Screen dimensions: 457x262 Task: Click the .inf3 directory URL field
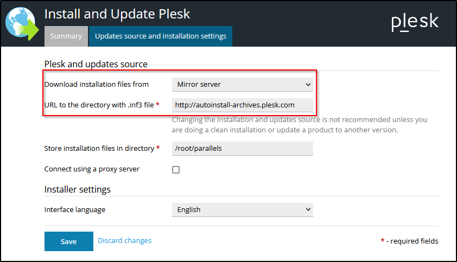[x=242, y=105]
